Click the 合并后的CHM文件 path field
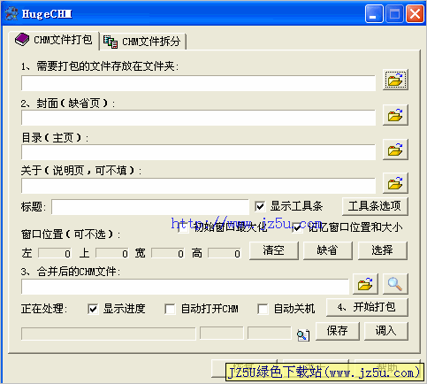The height and width of the screenshot is (384, 427). (185, 287)
